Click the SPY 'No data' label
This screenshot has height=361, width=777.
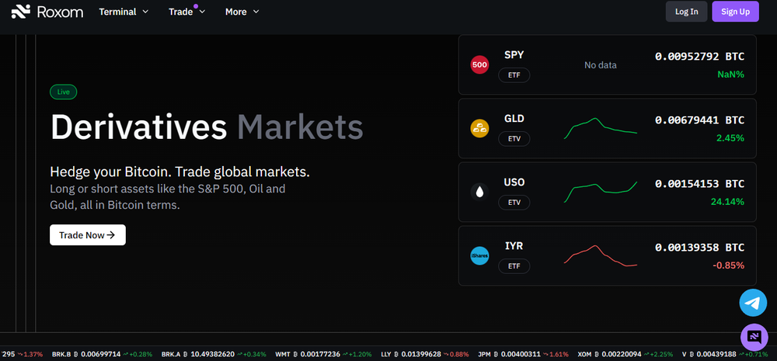(601, 65)
